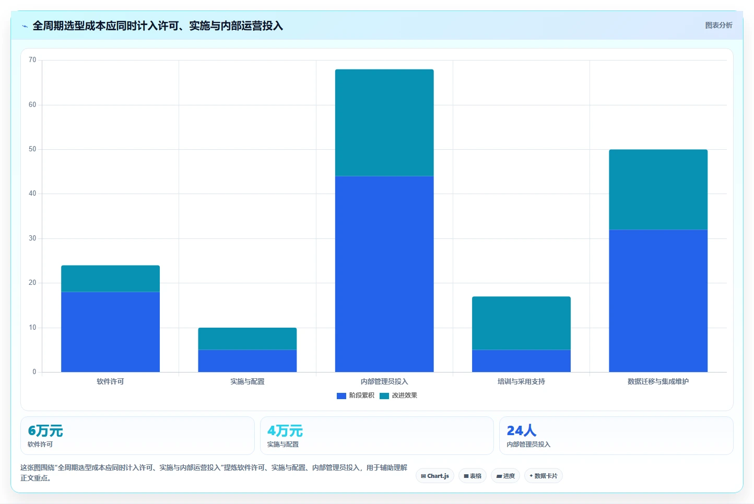Click the 实施与配置 x-axis label

(248, 382)
